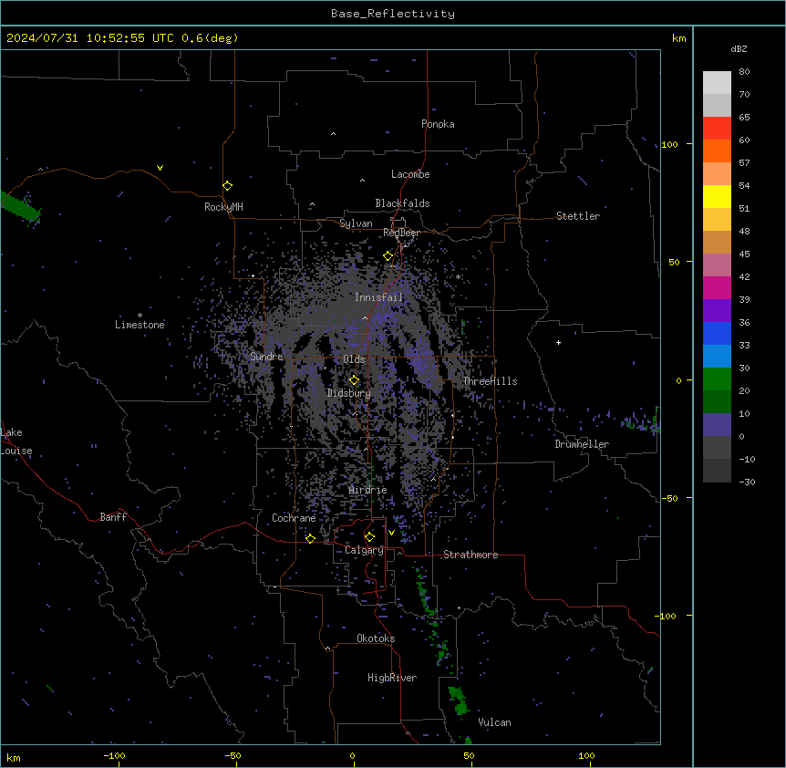Pick the bright green 30–20 dBZ legend swatch

click(717, 379)
